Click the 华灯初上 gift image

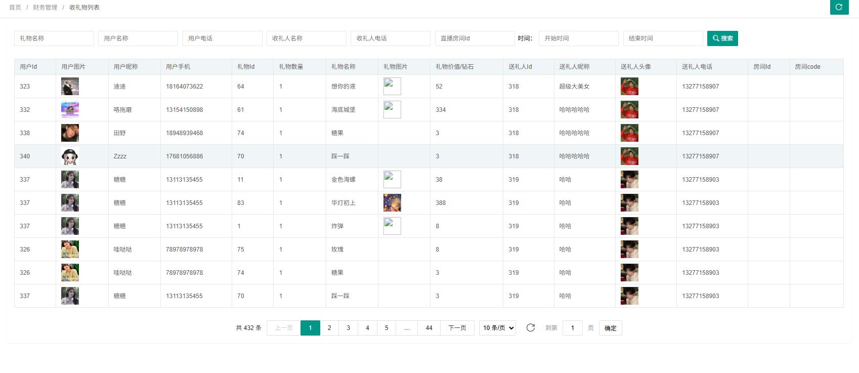[x=392, y=203]
